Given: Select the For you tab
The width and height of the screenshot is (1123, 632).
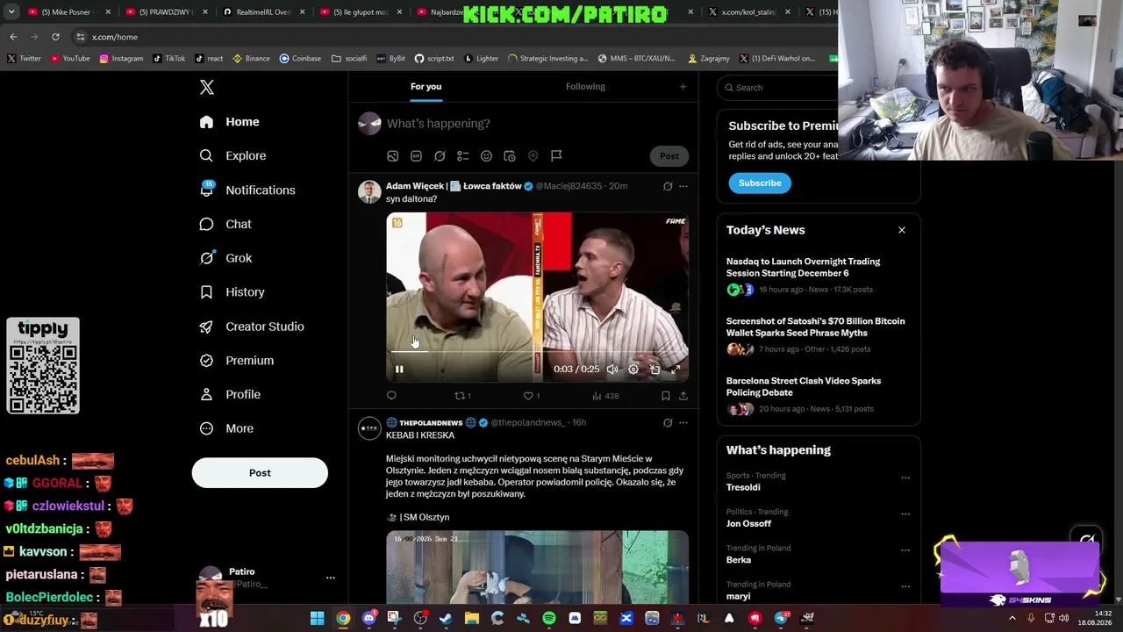Looking at the screenshot, I should point(426,87).
